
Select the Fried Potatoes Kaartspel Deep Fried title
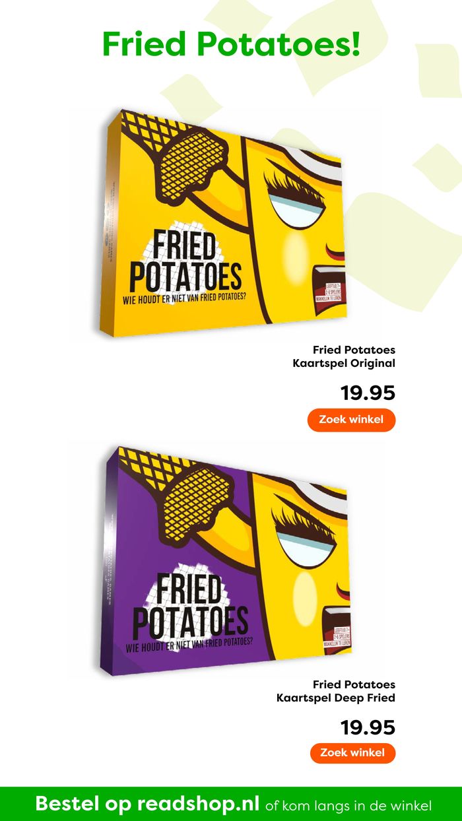336,691
